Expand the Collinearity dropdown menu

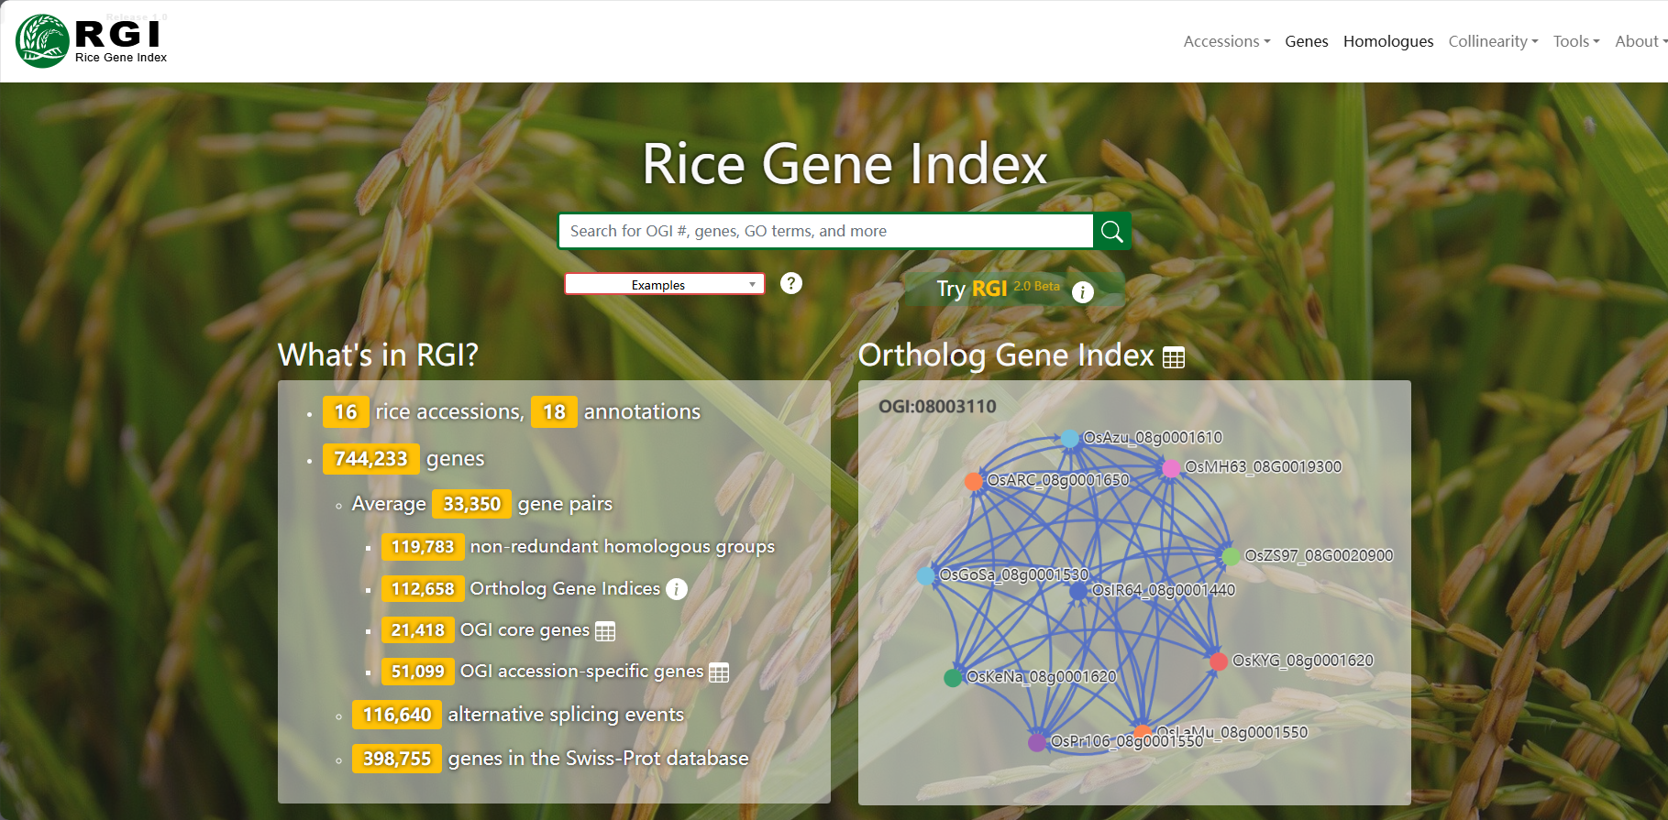tap(1492, 41)
